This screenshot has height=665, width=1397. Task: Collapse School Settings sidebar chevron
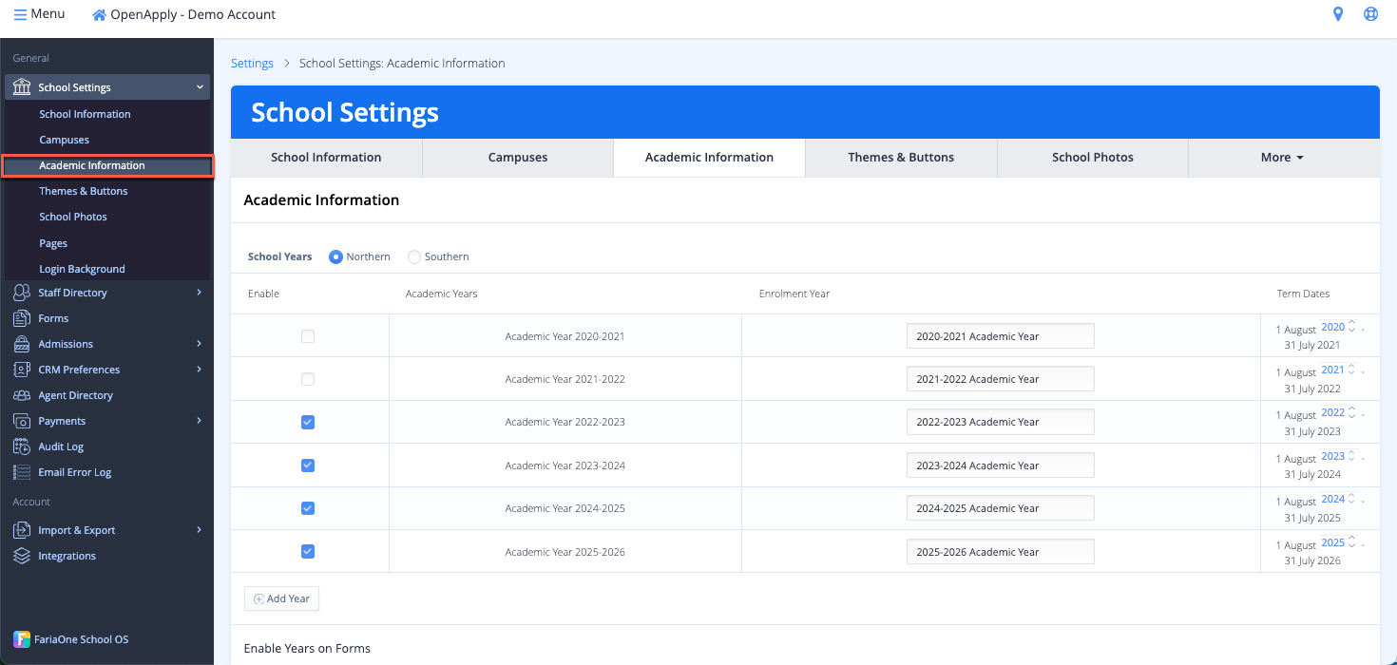(200, 87)
